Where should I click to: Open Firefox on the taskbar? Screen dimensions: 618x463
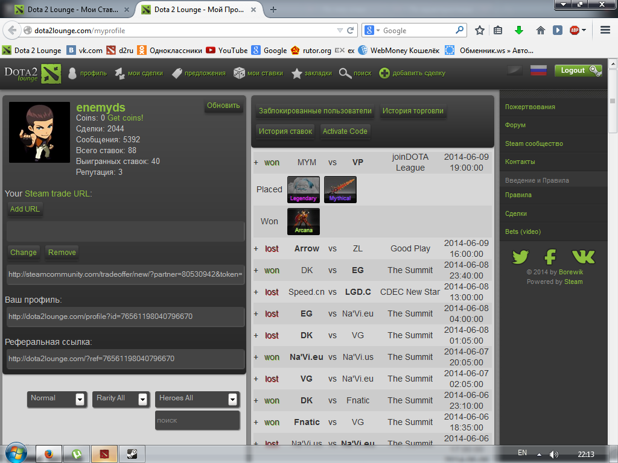(48, 455)
